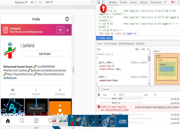Tap the camera icon to post a photo

pyautogui.click(x=36, y=120)
